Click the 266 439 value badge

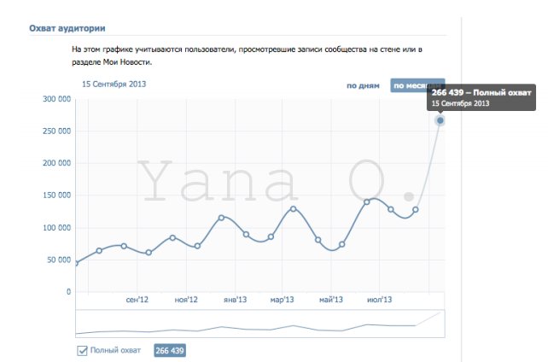(x=169, y=350)
